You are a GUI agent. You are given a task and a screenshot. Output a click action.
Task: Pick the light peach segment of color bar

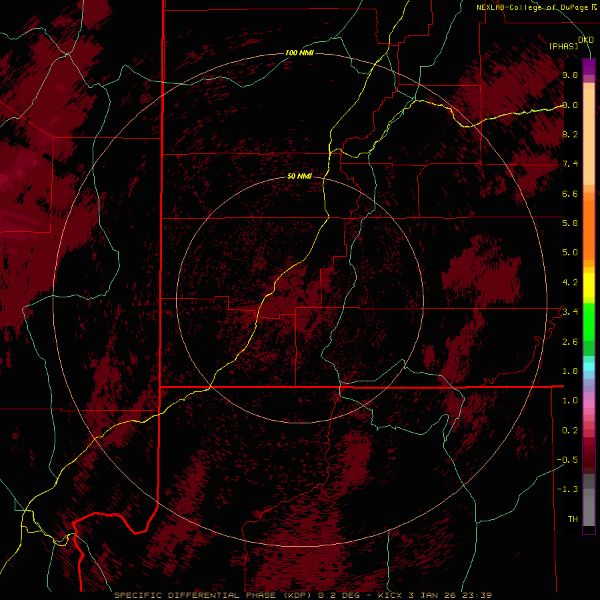click(589, 138)
